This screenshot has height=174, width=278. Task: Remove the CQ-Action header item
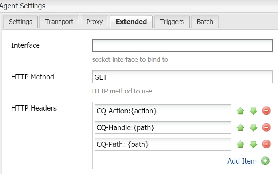coord(266,111)
